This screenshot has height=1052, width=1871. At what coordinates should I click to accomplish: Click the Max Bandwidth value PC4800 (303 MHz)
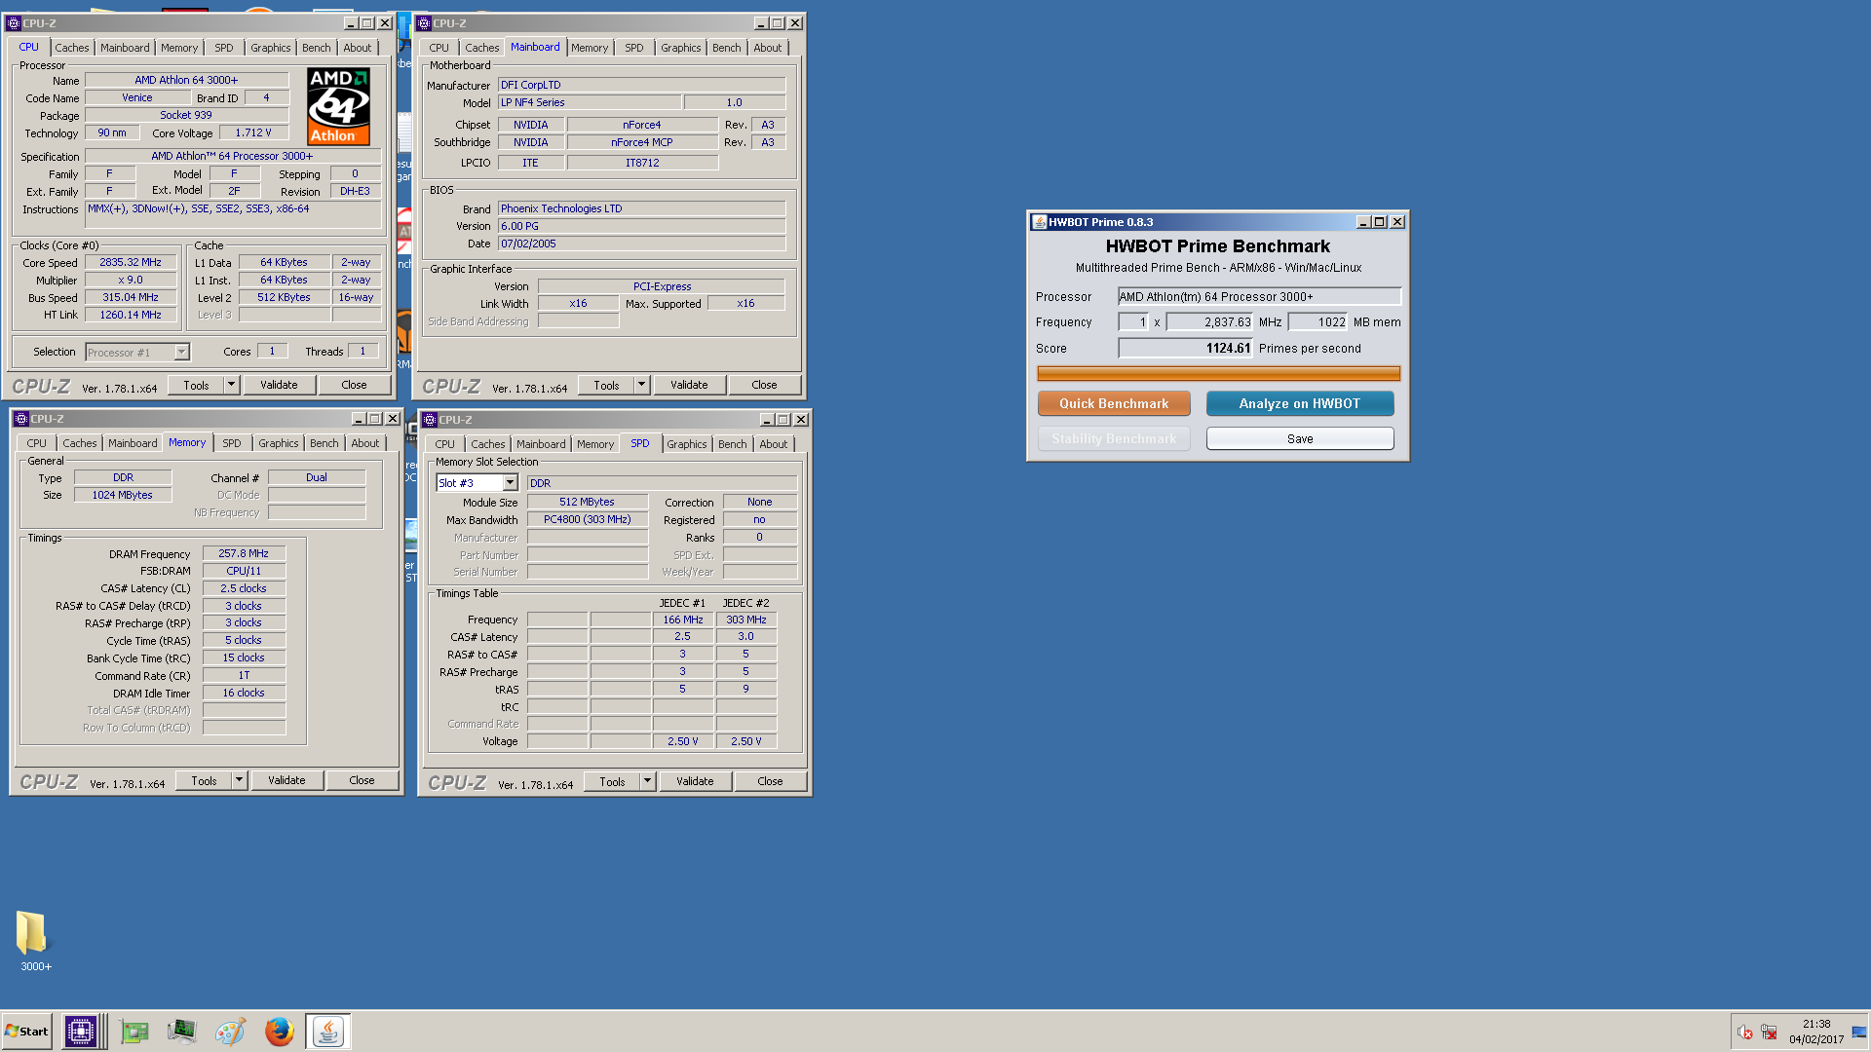coord(588,519)
